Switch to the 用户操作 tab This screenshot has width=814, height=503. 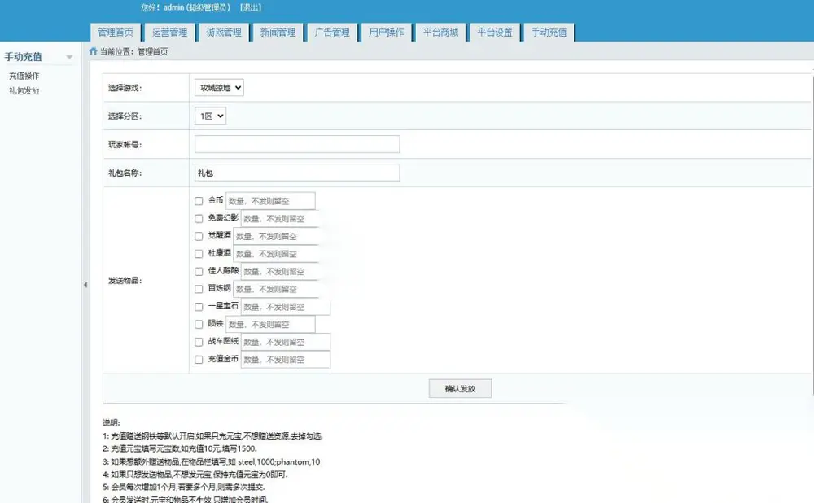[386, 33]
